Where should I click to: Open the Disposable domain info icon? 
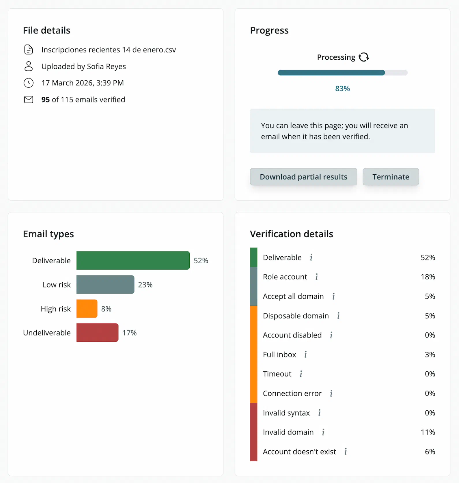point(338,316)
